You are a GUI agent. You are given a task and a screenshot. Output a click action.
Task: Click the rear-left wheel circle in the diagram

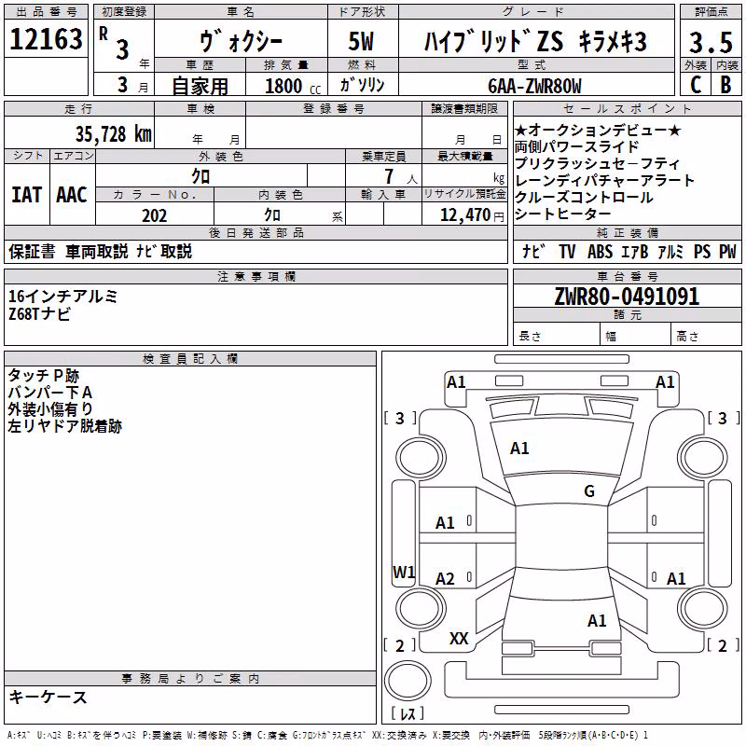(421, 608)
